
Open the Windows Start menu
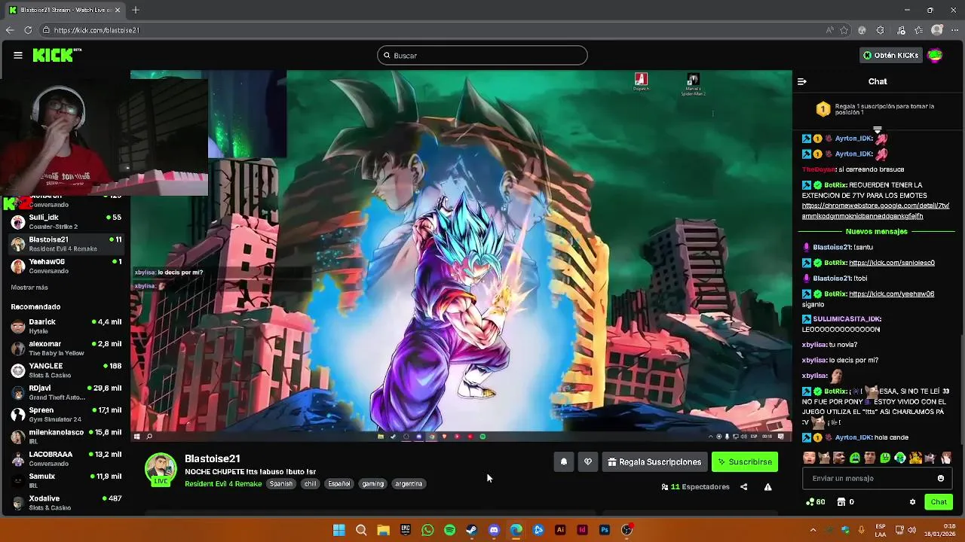point(339,530)
